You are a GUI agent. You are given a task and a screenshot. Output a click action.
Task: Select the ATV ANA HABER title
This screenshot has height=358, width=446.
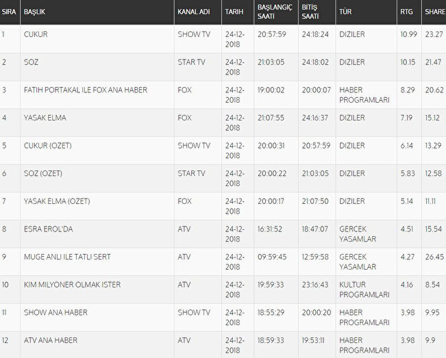click(51, 340)
